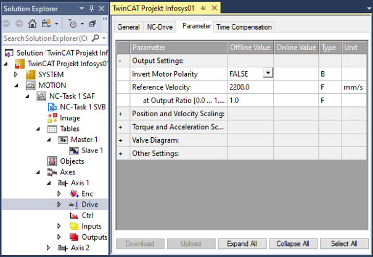Expand the Valve Diagram group
This screenshot has width=373, height=257.
point(121,140)
